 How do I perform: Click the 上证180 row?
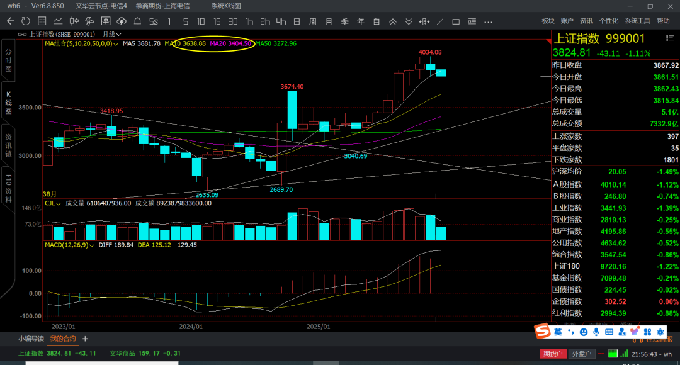coord(615,267)
